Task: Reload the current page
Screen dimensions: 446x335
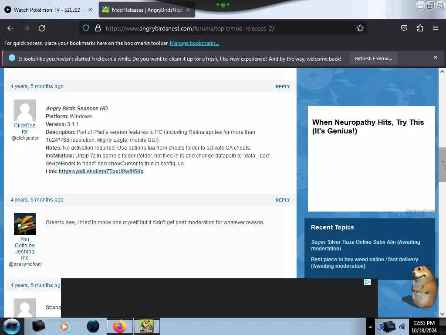Action: coord(42,28)
